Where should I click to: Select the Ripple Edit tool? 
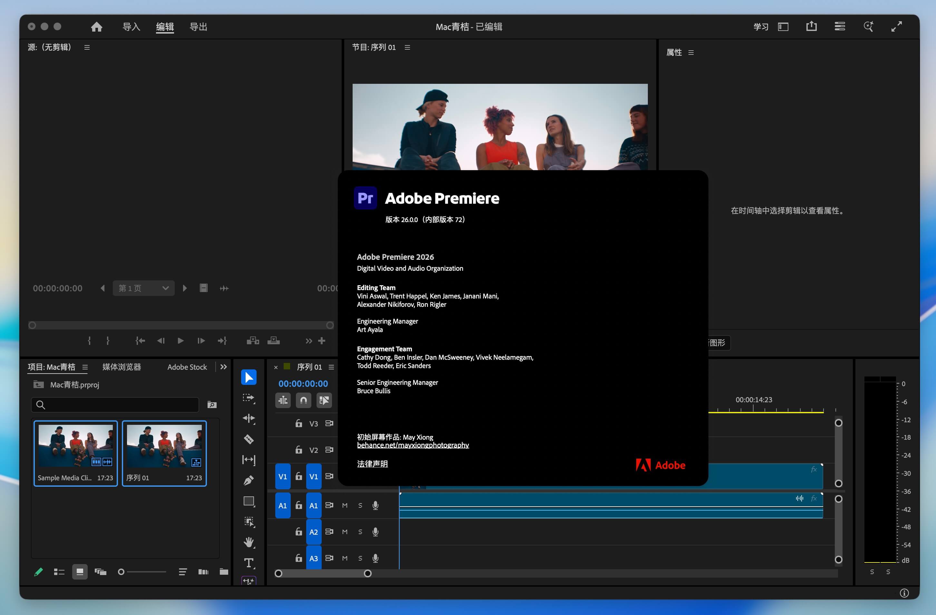[249, 418]
